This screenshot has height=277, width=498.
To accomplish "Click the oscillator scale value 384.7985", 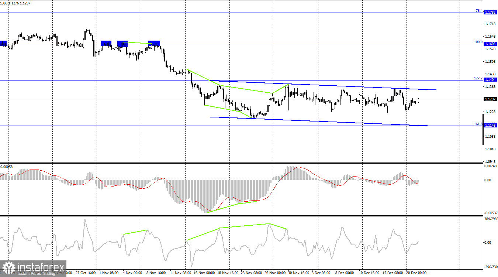I will tap(490, 219).
